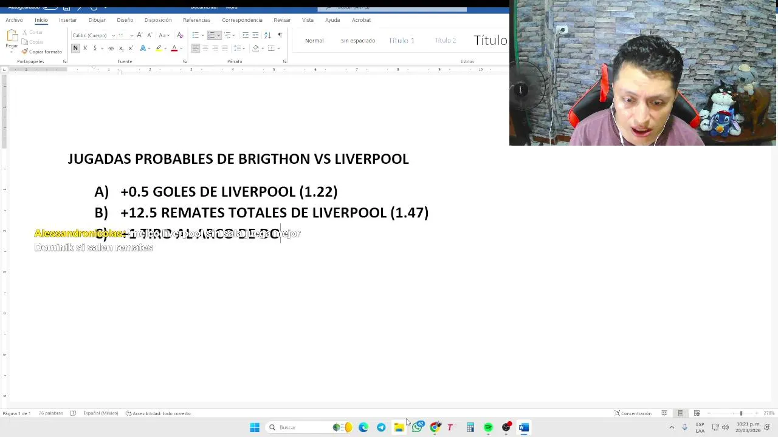Expand Fuente dialog launcher

click(x=184, y=61)
